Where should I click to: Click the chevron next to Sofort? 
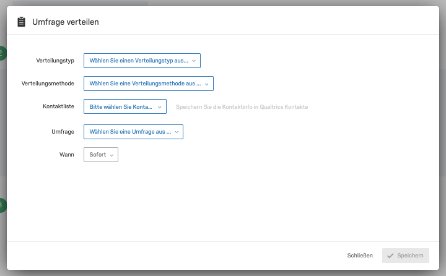click(111, 155)
